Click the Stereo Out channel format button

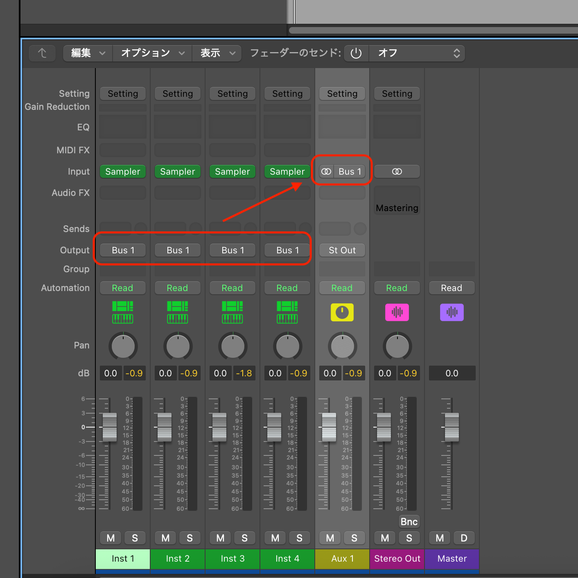click(397, 171)
